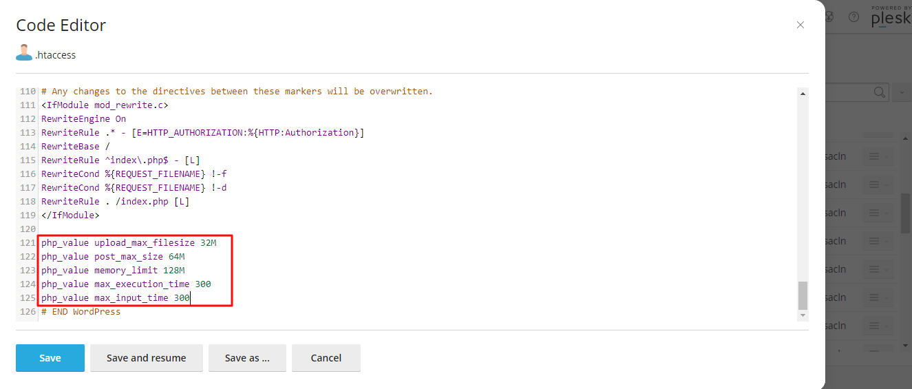Screen dimensions: 912x389
Task: Click the '<IfModule mod_rewrite.c>' line
Action: (105, 105)
